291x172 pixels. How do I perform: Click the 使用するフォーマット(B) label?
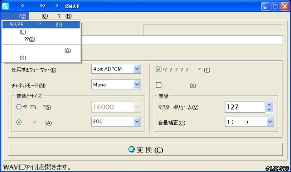coord(34,70)
